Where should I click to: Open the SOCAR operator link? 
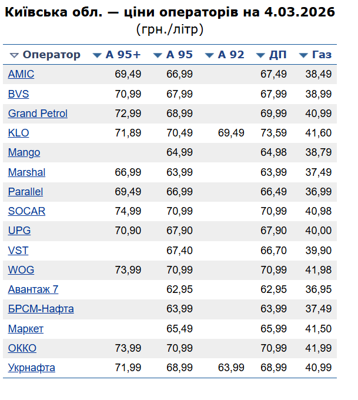click(x=26, y=211)
